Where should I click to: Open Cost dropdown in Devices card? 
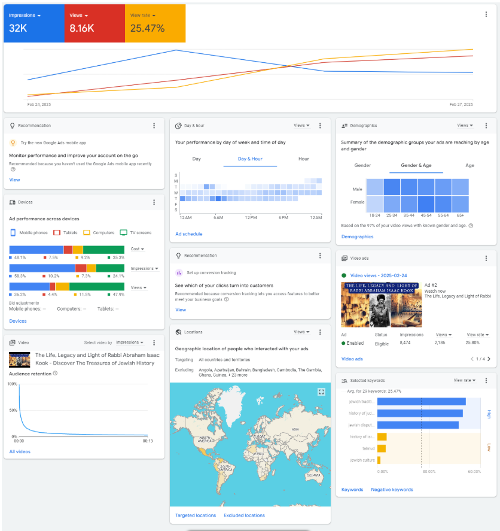point(138,249)
